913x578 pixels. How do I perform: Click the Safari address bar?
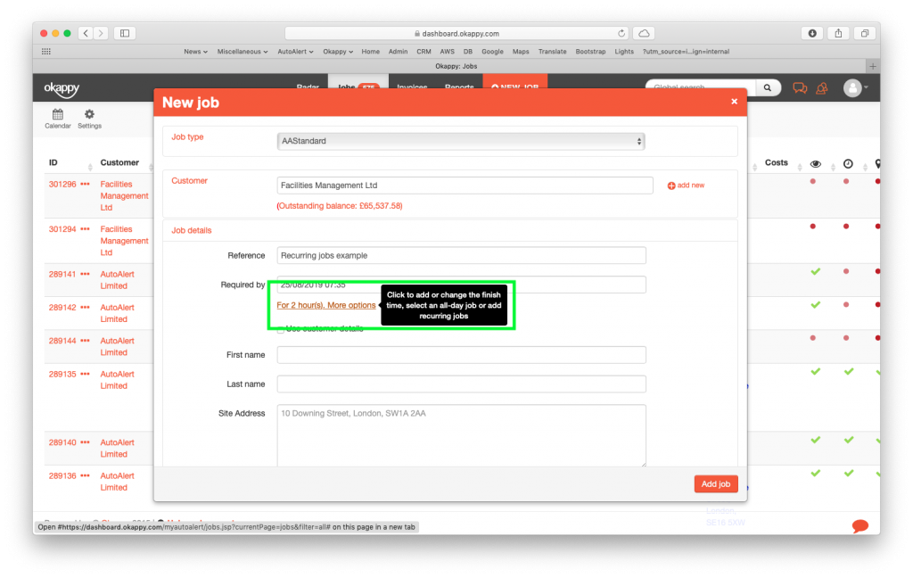(x=456, y=33)
